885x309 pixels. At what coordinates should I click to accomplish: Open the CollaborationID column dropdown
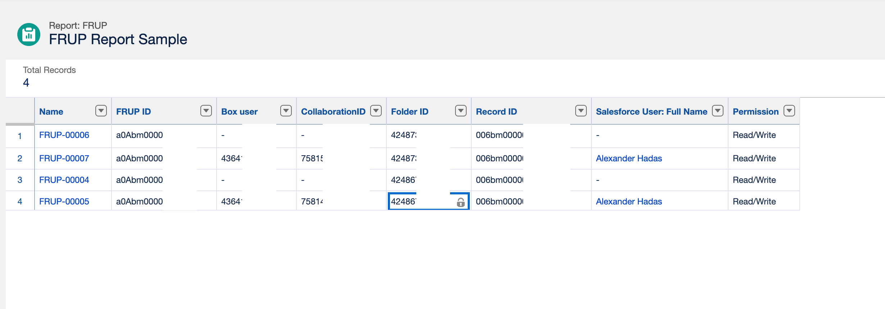pyautogui.click(x=376, y=111)
